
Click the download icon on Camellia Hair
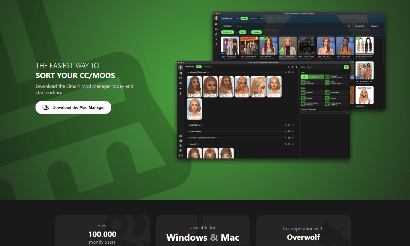click(282, 52)
